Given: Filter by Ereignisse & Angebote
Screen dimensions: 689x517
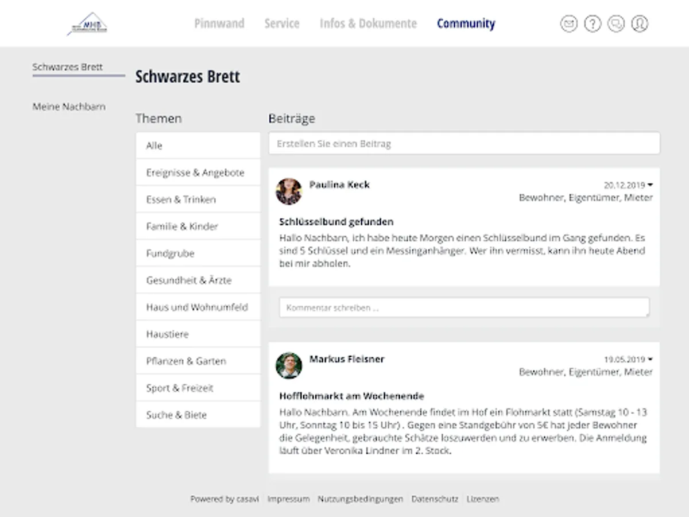Looking at the screenshot, I should pyautogui.click(x=198, y=173).
